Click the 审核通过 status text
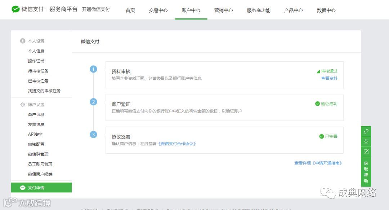 tap(329, 71)
